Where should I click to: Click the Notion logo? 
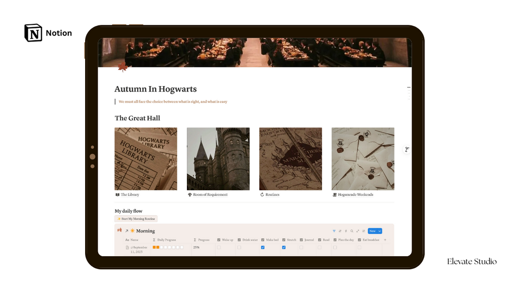[33, 33]
